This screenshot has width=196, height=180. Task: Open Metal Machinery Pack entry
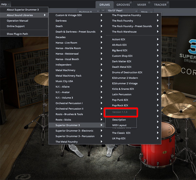click(x=76, y=76)
